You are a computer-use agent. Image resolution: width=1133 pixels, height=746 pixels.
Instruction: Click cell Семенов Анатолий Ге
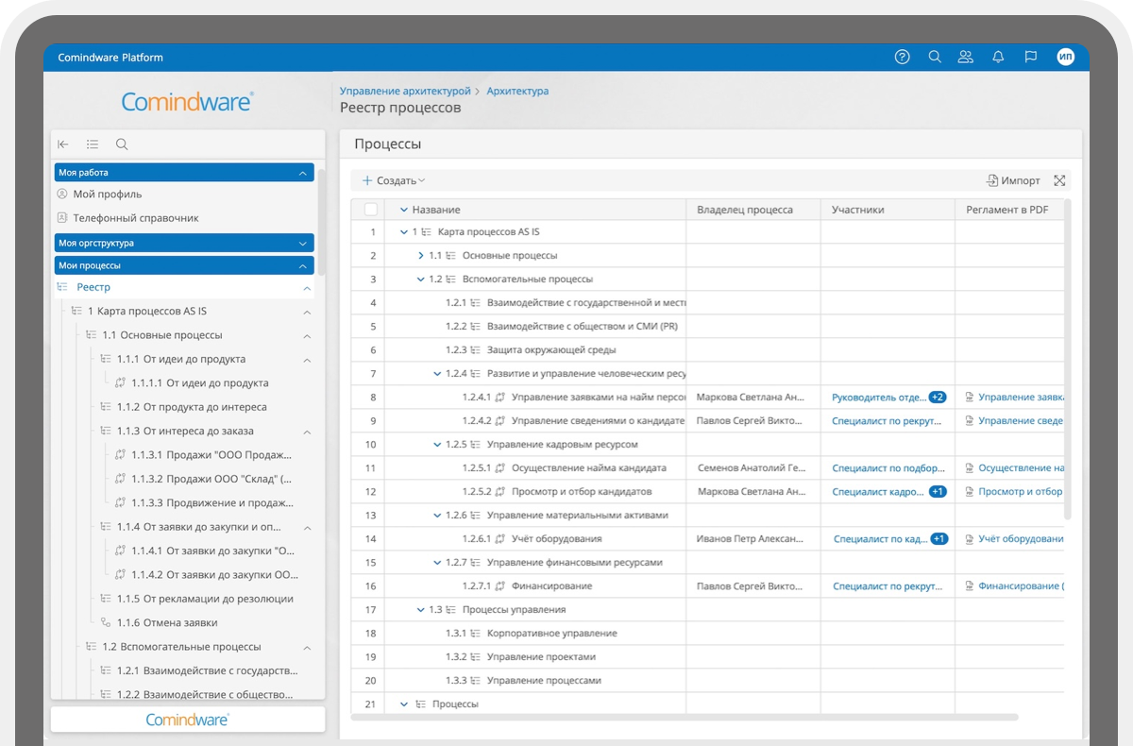click(753, 468)
